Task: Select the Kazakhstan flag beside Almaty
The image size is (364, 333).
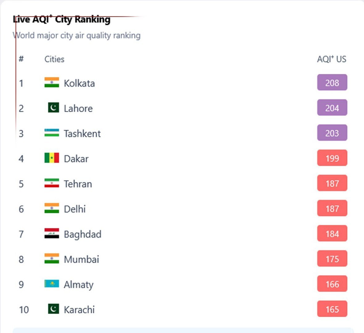Action: point(52,284)
